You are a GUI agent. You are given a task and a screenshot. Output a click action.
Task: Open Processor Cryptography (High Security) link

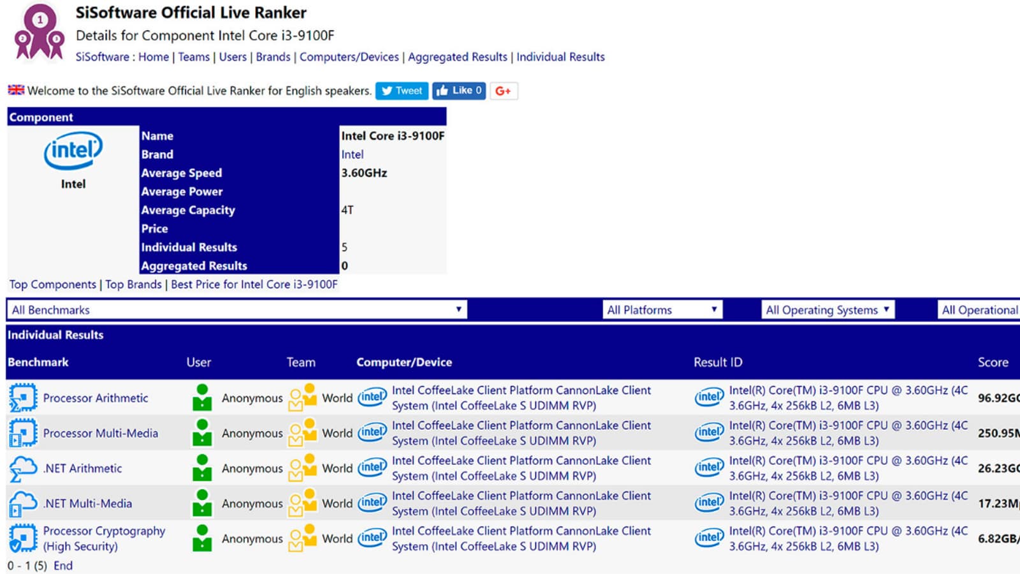[104, 538]
